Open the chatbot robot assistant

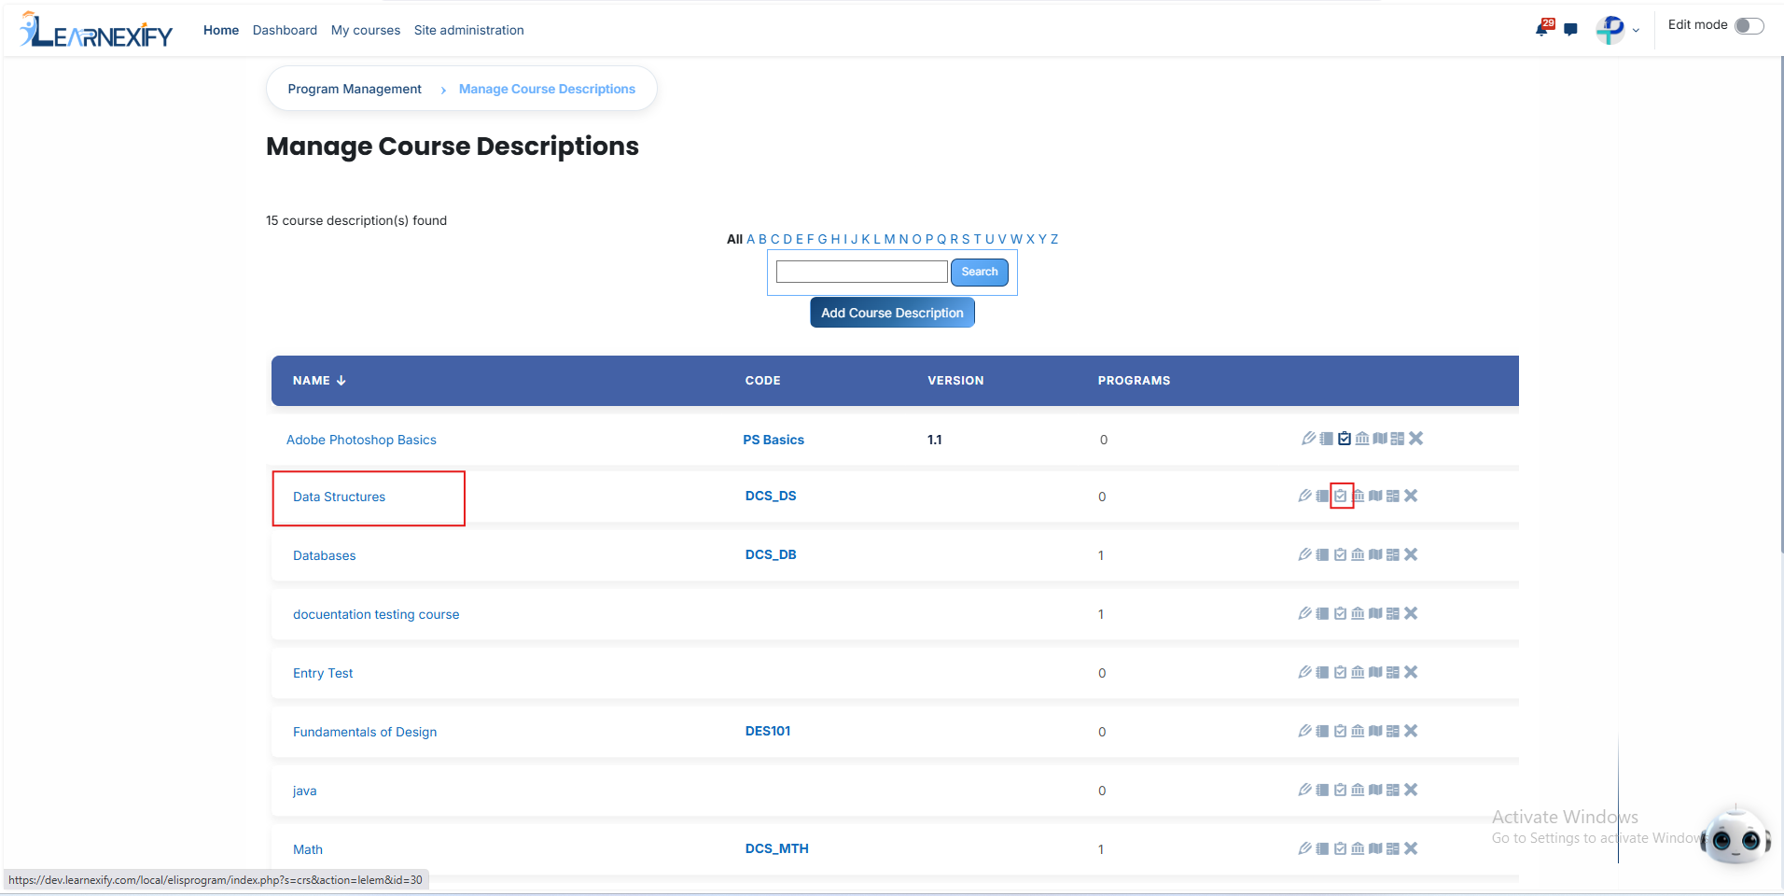1735,836
